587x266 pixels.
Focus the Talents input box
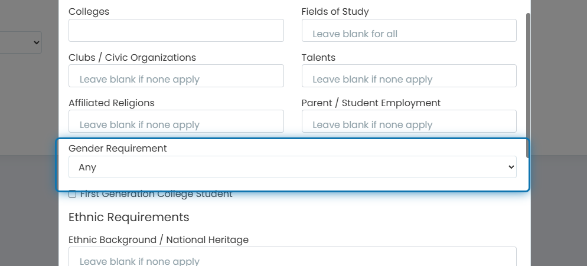(409, 76)
